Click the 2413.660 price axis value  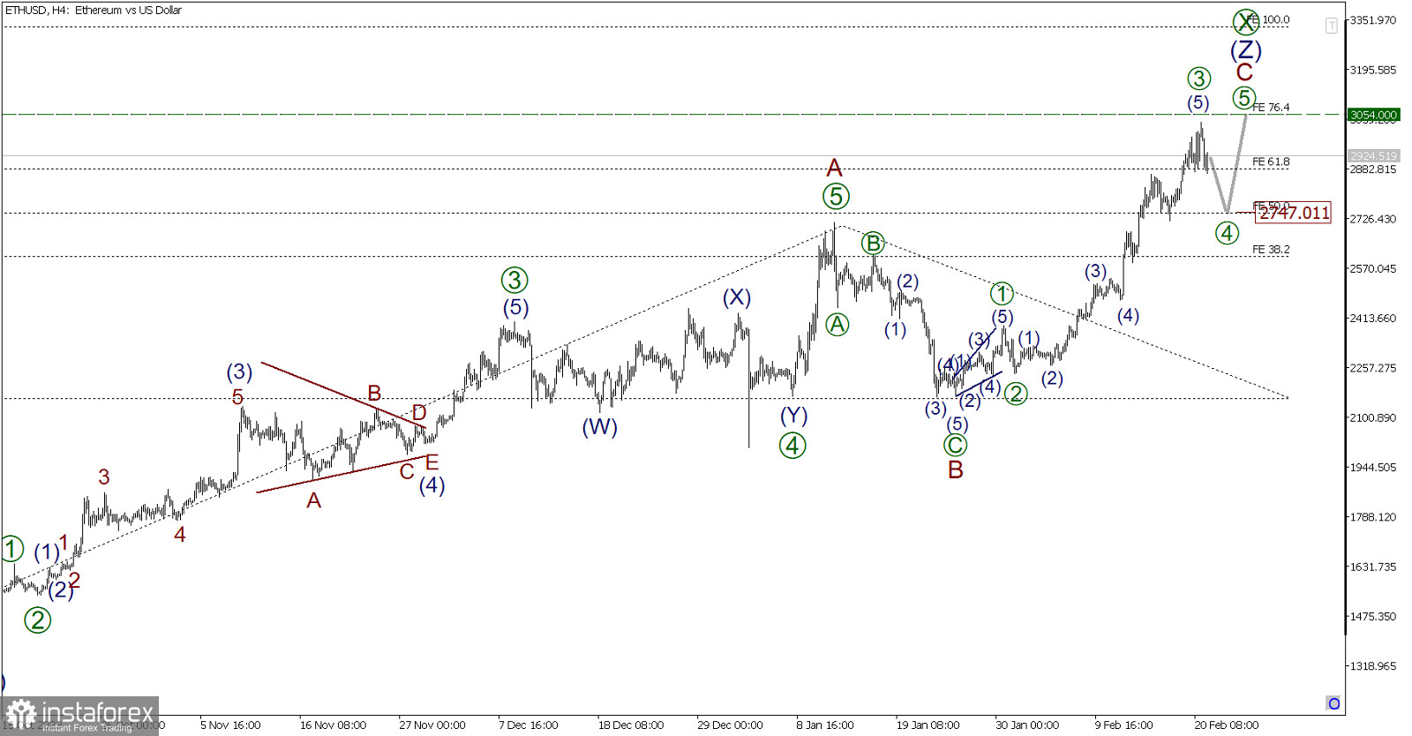[1373, 319]
